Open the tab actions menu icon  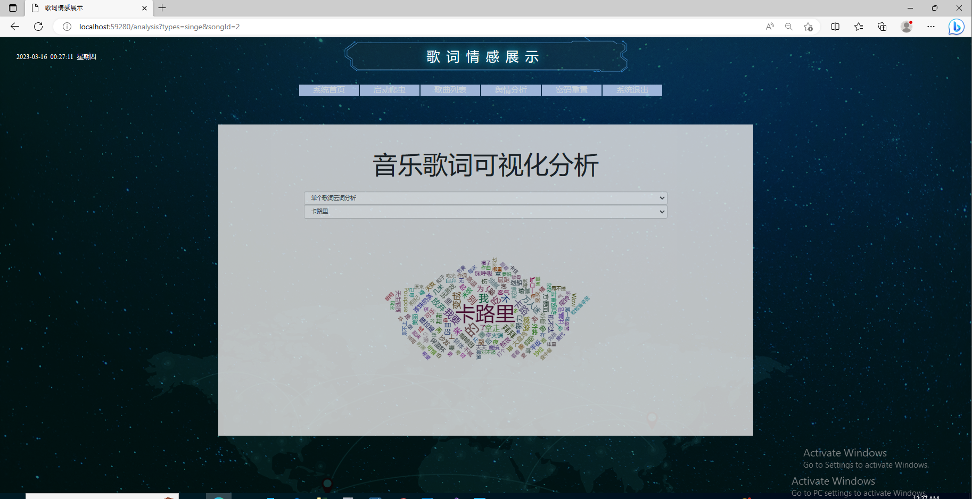coord(13,8)
